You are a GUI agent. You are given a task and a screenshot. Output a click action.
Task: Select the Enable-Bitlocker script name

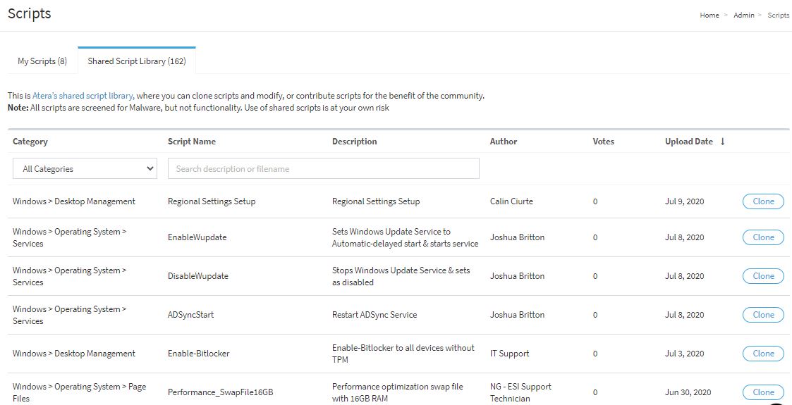click(x=198, y=354)
